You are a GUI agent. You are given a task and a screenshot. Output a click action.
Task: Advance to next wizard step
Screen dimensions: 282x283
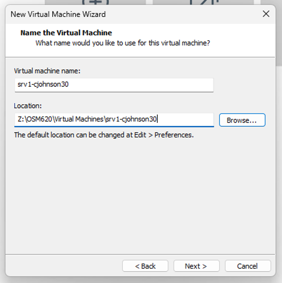pyautogui.click(x=196, y=266)
